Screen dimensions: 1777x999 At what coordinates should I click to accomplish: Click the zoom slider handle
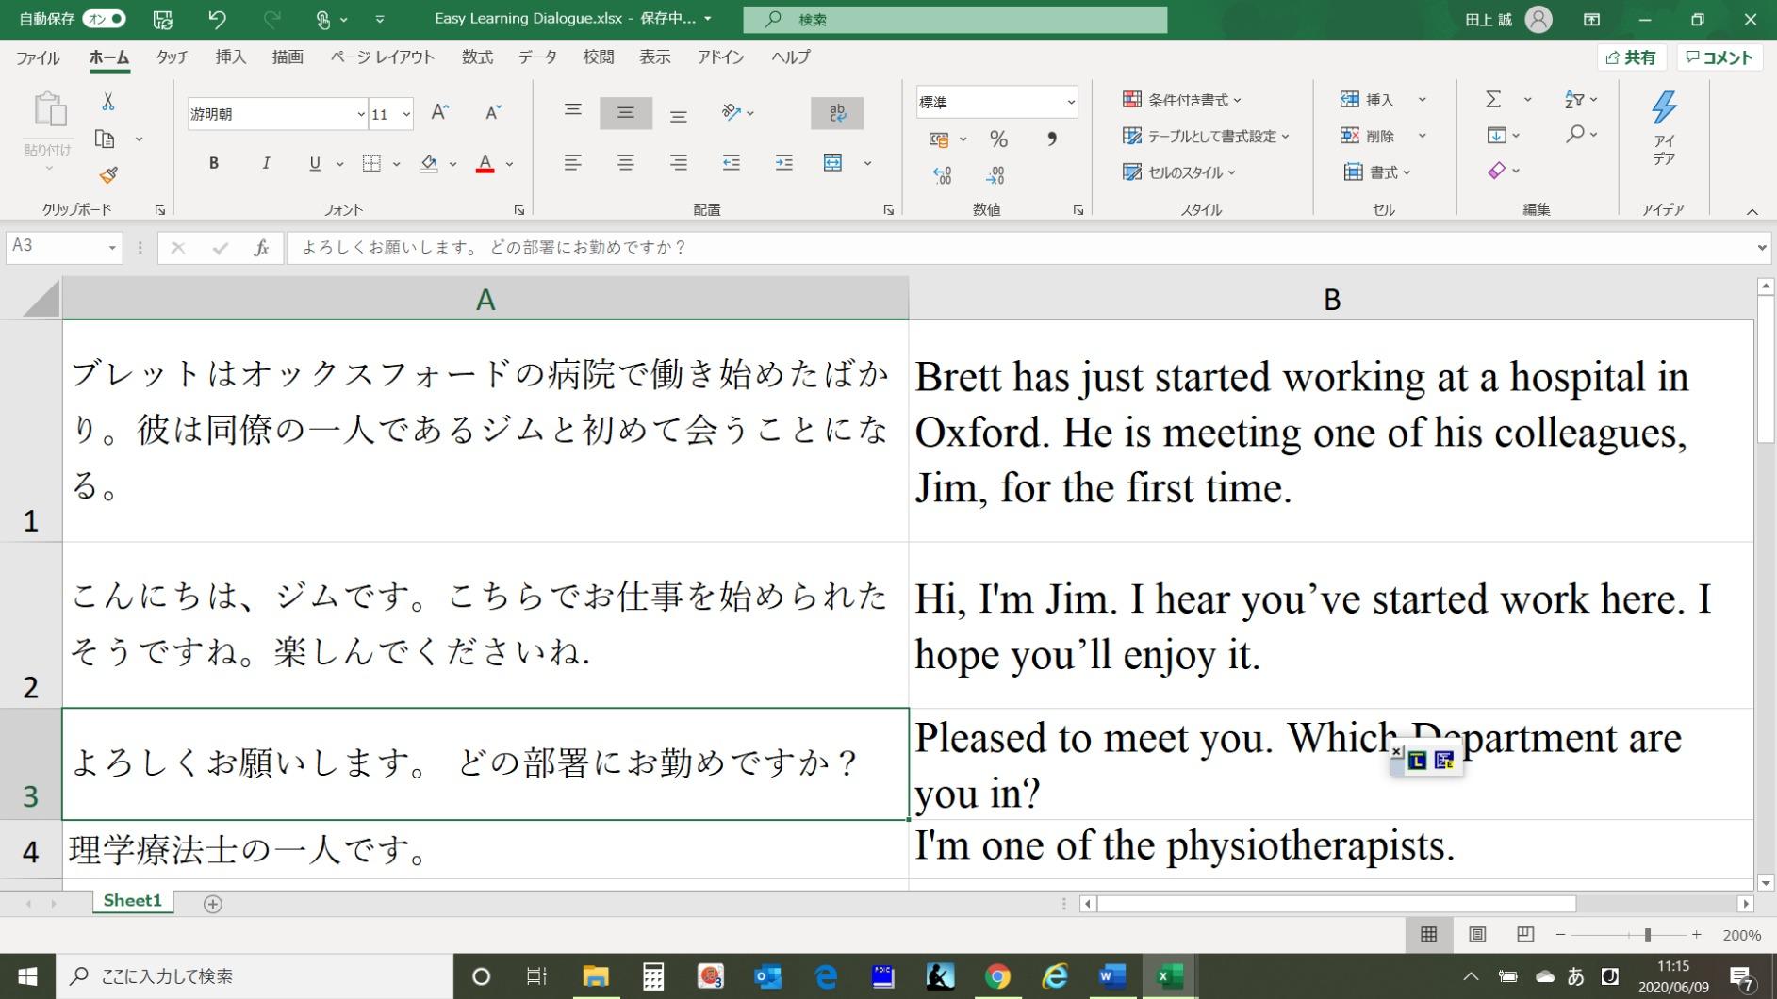click(1647, 935)
